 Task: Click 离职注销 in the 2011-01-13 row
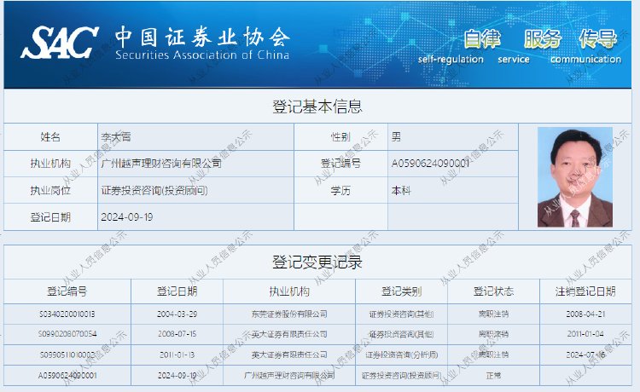493,355
